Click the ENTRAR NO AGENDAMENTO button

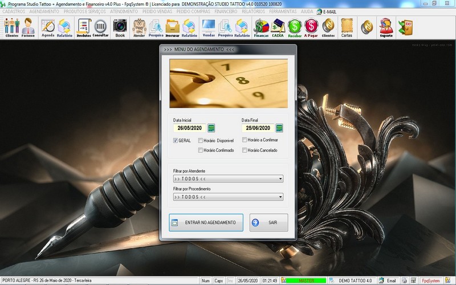(206, 222)
